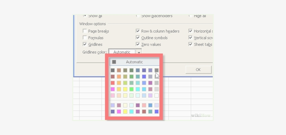Disable the Outline symbols checkbox
The width and height of the screenshot is (286, 135).
tap(138, 37)
